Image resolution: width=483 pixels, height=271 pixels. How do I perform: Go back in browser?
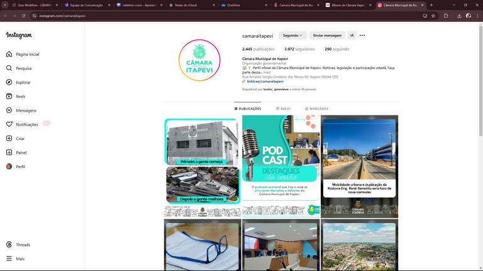[x=6, y=16]
